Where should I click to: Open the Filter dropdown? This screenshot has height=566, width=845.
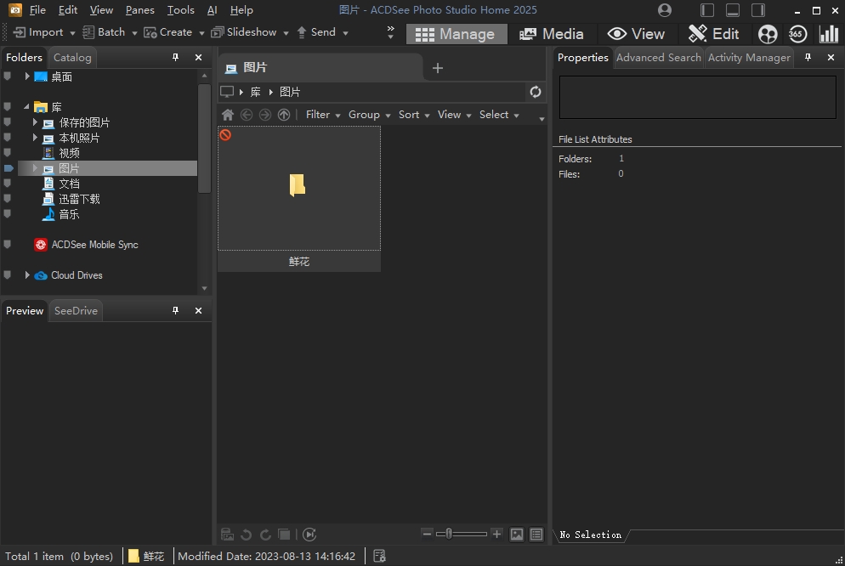click(322, 115)
